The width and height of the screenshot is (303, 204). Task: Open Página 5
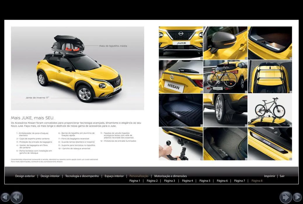[x=205, y=181]
